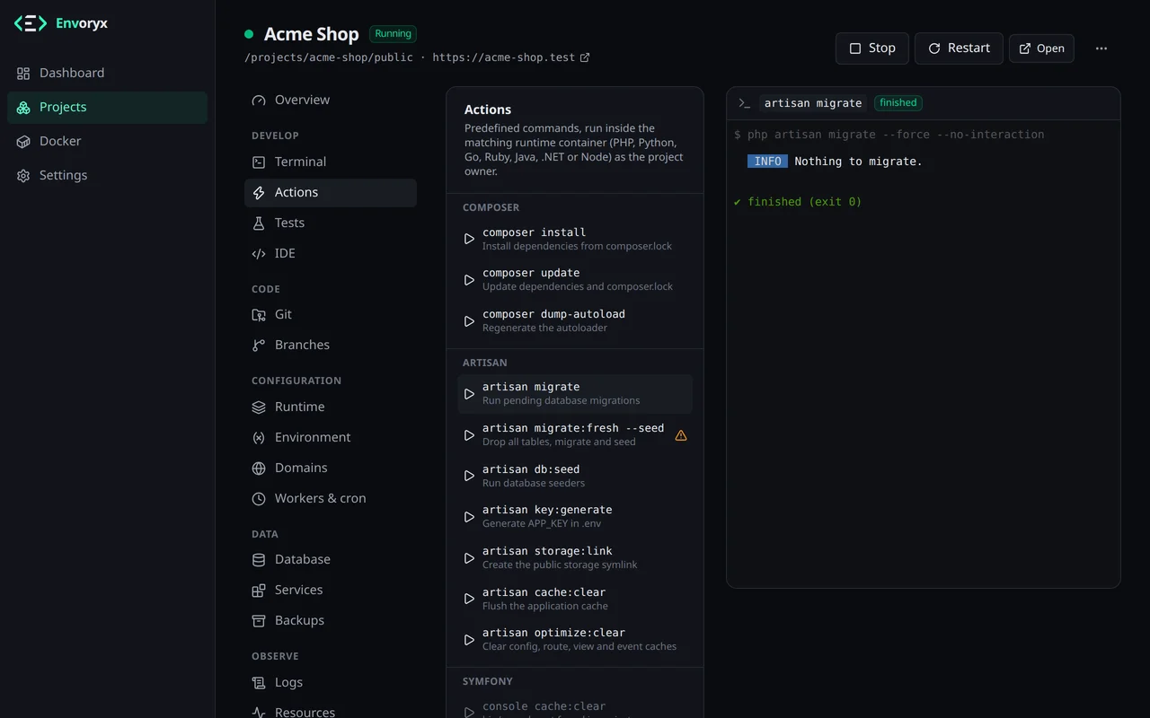This screenshot has height=718, width=1150.
Task: View the Branches page
Action: (x=331, y=345)
